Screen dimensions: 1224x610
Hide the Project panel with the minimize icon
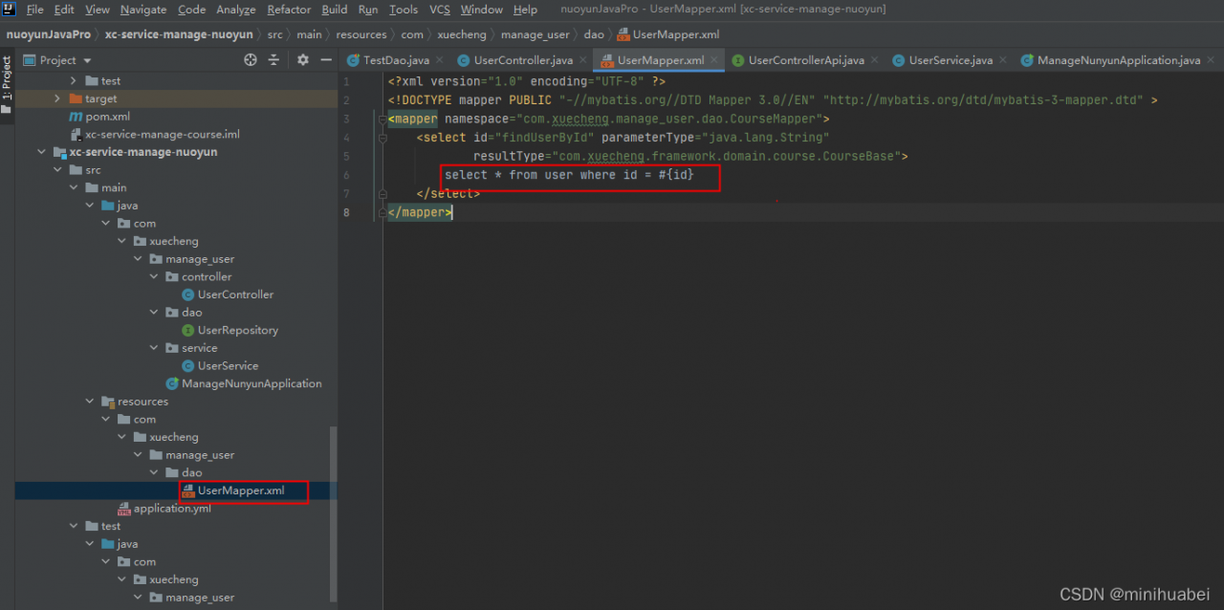click(x=325, y=59)
